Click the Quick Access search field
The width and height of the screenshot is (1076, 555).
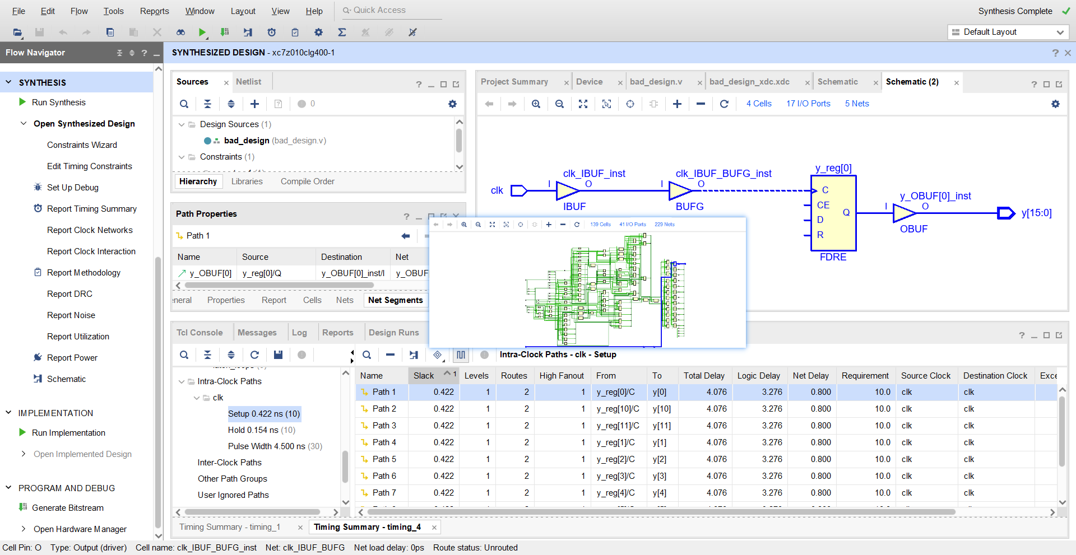[x=391, y=10]
